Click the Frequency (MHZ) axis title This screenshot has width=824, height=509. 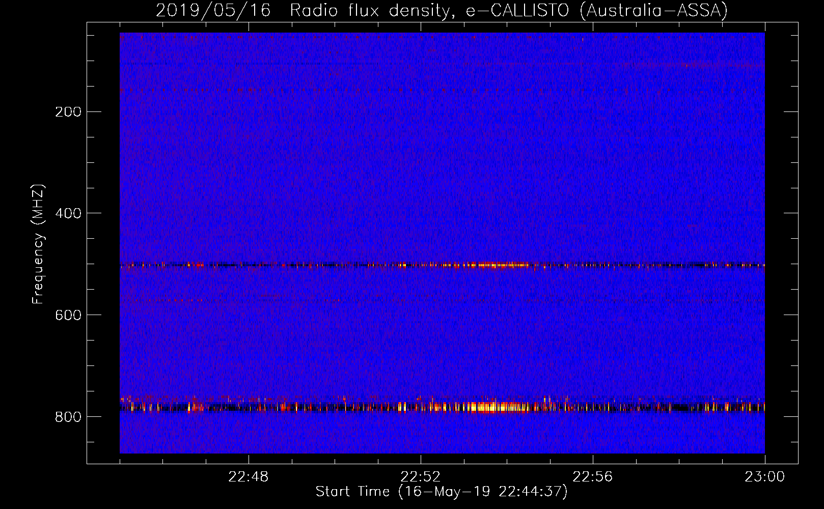click(x=38, y=244)
